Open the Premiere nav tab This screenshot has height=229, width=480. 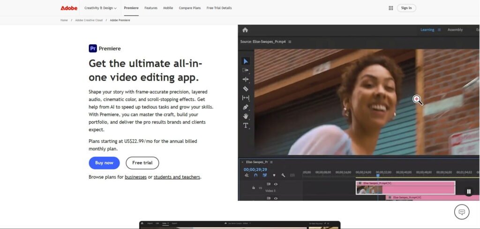(x=131, y=8)
